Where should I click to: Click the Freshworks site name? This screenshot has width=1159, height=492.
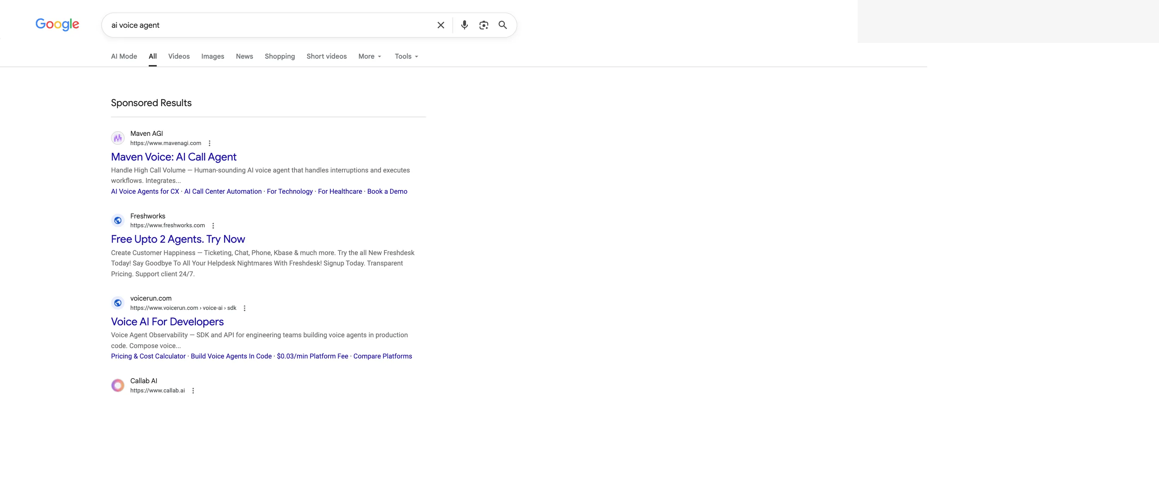(148, 216)
